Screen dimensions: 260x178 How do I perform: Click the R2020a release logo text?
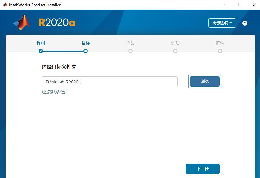point(57,23)
